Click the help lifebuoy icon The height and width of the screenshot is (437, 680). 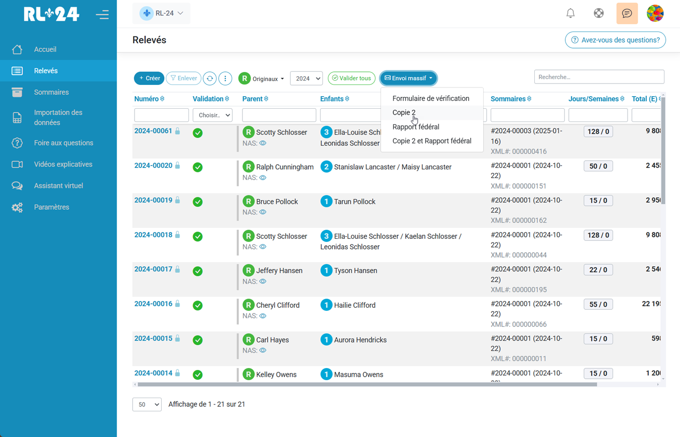coord(598,13)
